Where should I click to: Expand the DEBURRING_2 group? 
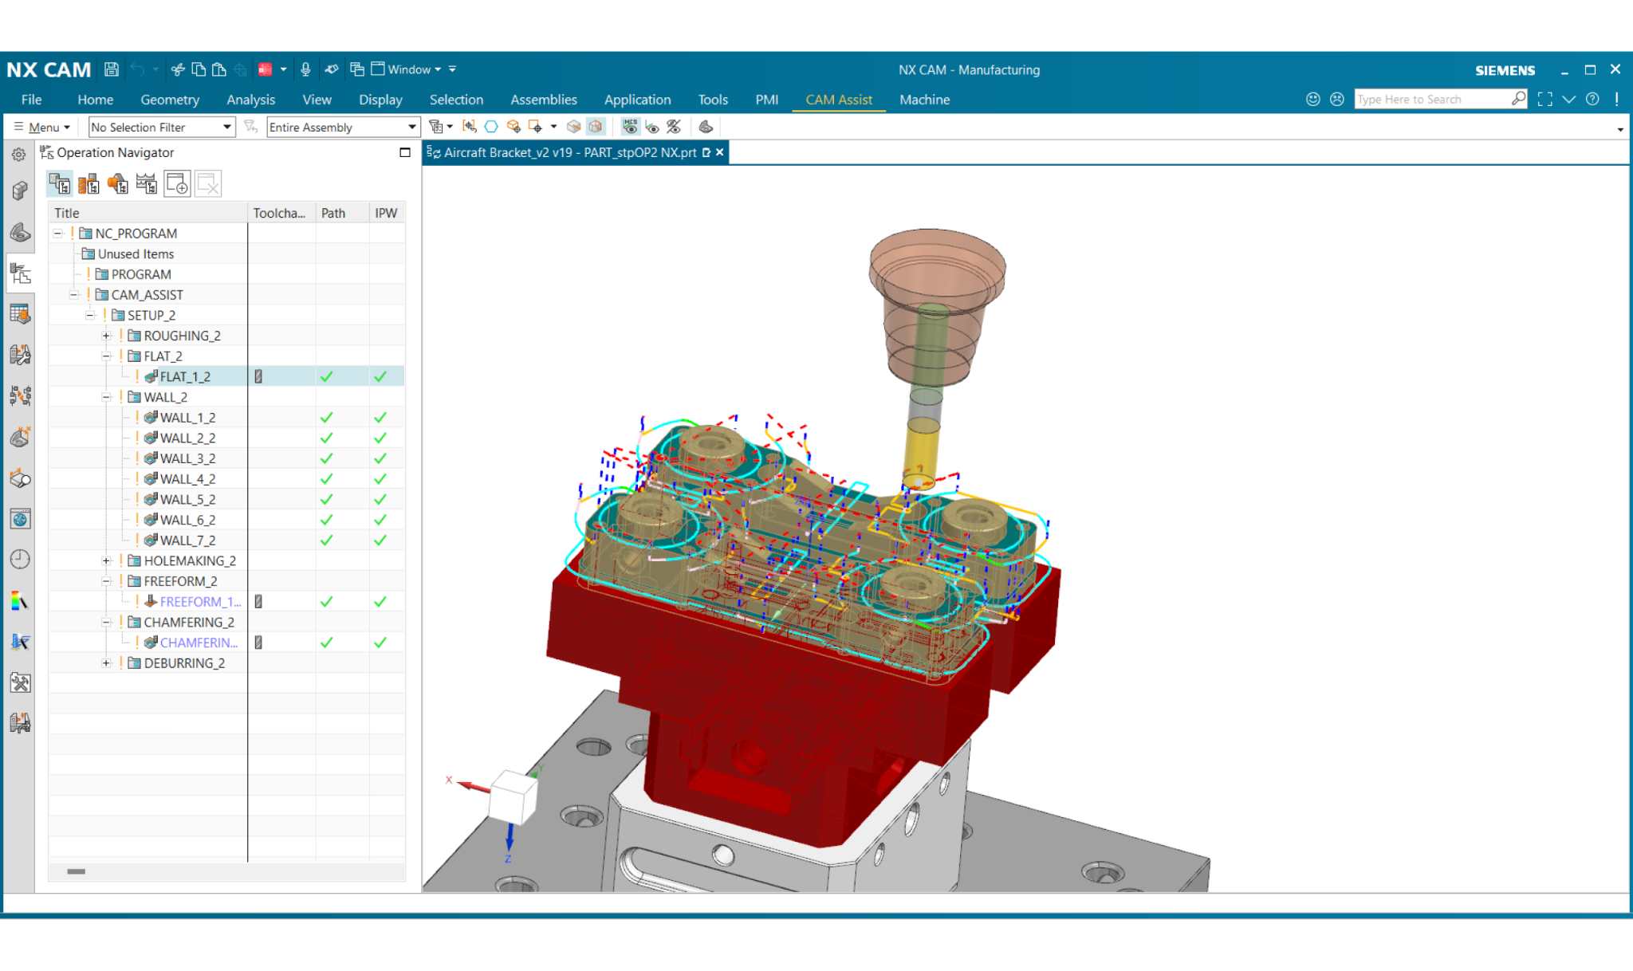(106, 663)
